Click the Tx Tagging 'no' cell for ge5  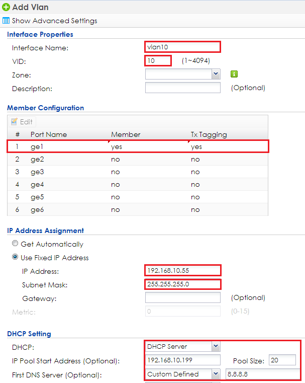tap(195, 197)
